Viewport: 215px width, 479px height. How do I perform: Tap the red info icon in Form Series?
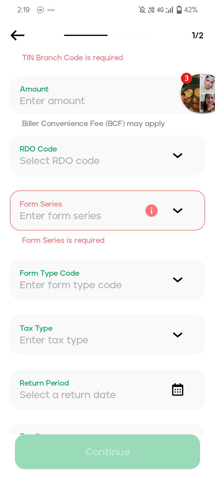click(151, 210)
